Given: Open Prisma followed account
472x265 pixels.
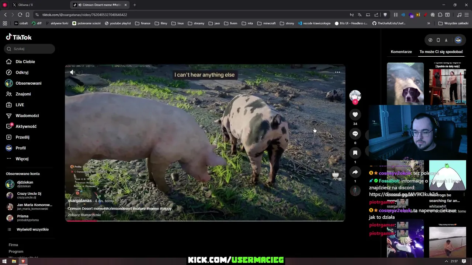Looking at the screenshot, I should tap(28, 218).
